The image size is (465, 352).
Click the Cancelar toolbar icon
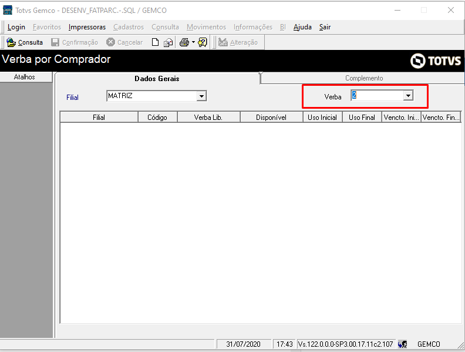click(x=110, y=42)
